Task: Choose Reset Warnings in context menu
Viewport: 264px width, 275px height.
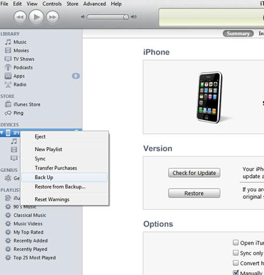Action: click(64, 199)
